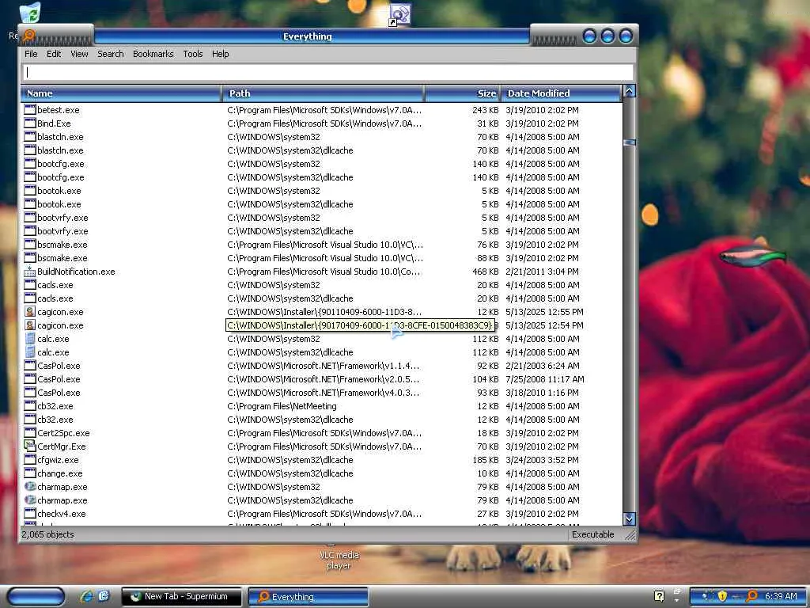This screenshot has height=608, width=810.
Task: Click the yellow security shield tray icon
Action: click(722, 596)
